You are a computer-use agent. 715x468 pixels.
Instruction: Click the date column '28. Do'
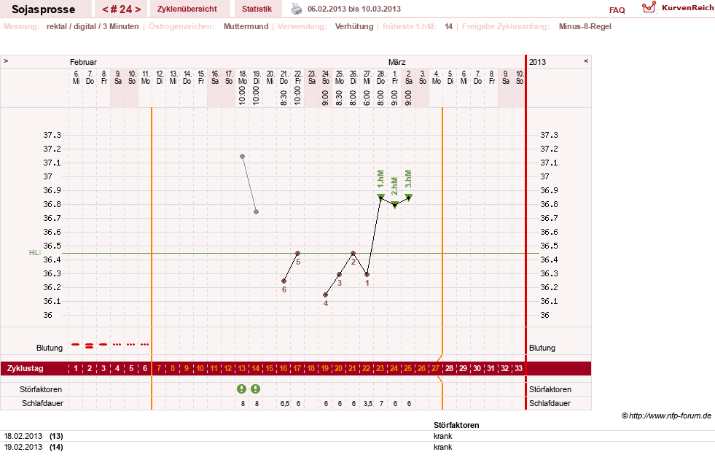[380, 77]
